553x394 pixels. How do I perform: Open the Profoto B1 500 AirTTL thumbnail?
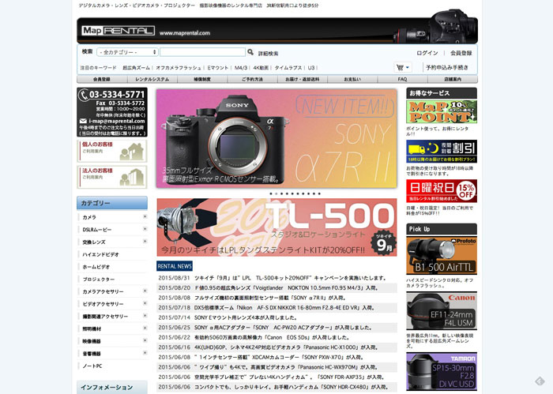point(442,256)
